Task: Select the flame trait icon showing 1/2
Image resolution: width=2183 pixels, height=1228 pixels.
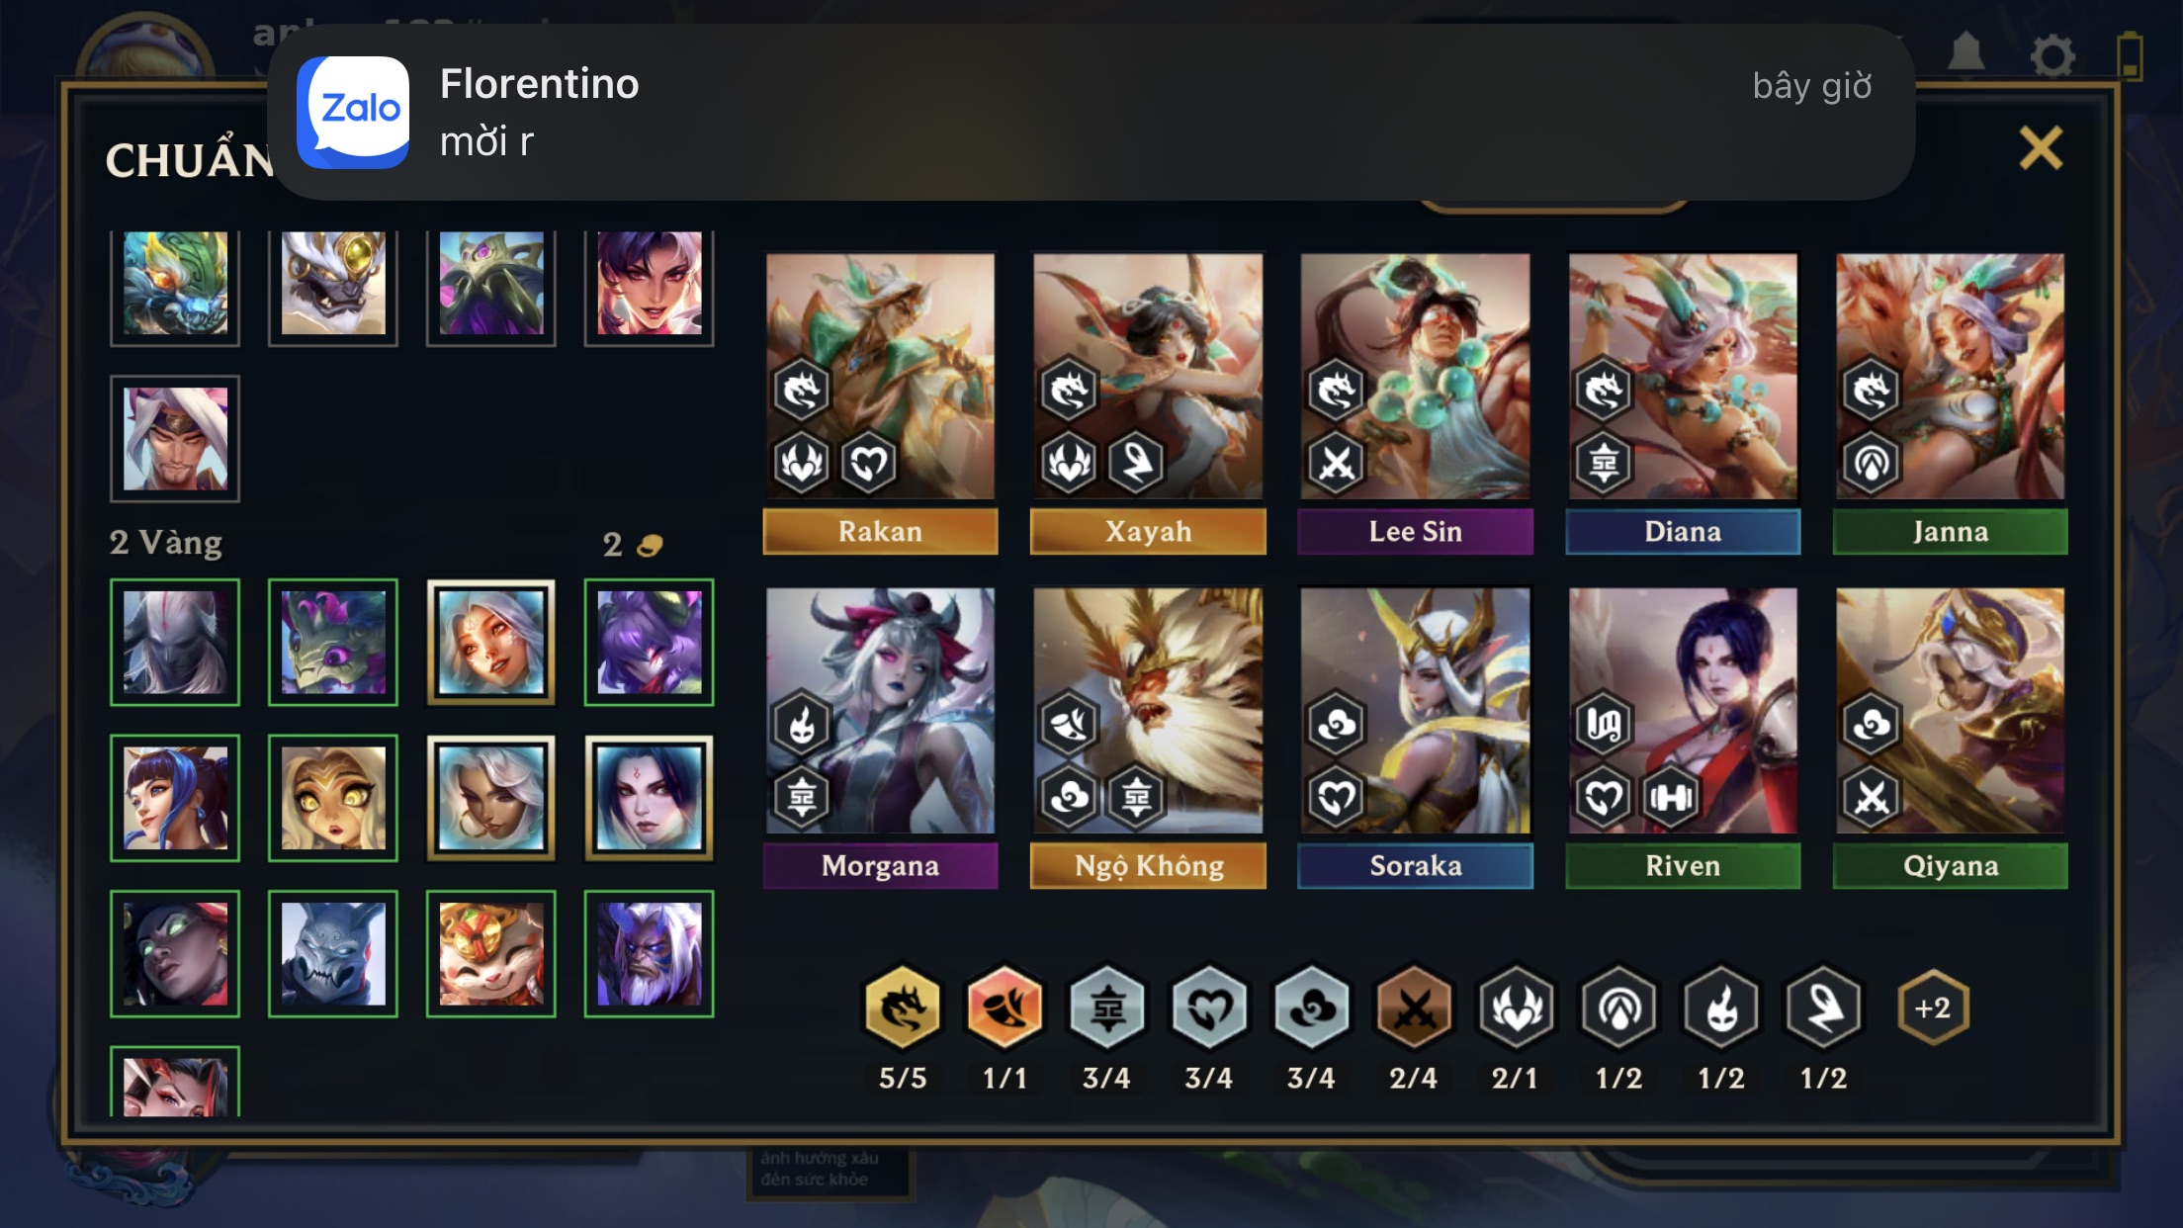Action: click(x=1720, y=1008)
